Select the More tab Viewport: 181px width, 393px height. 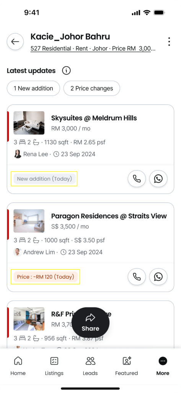pyautogui.click(x=163, y=366)
